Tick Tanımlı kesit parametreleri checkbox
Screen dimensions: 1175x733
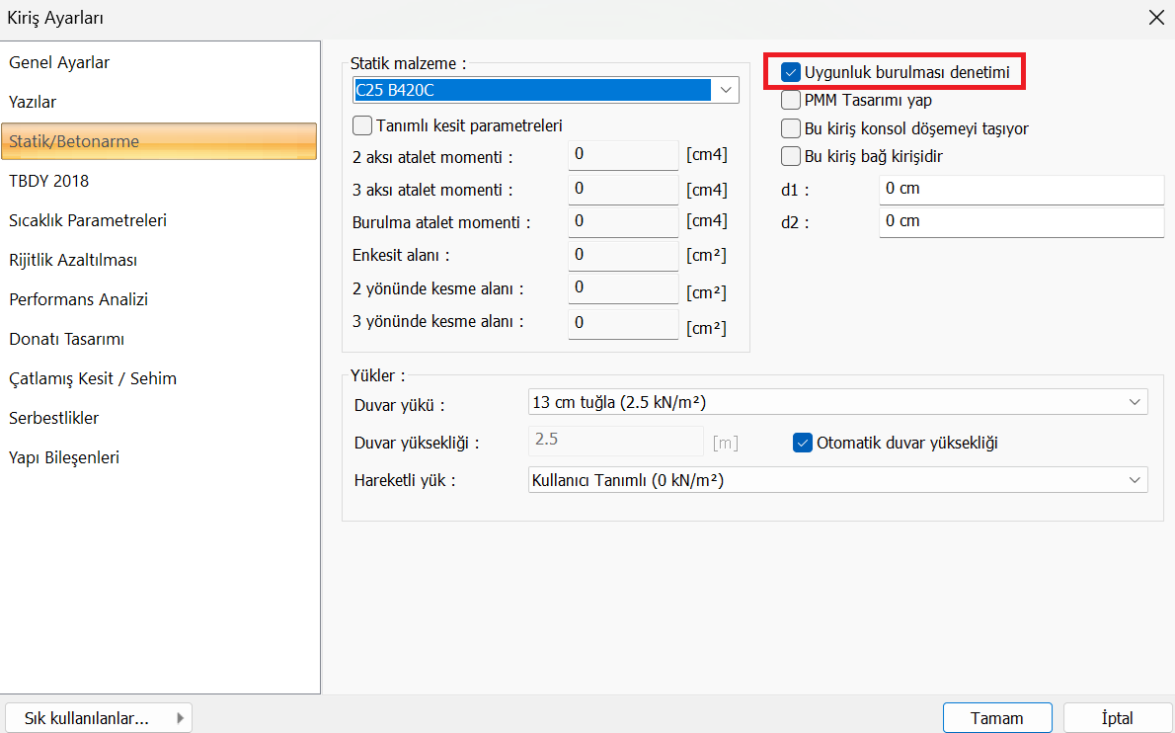tap(362, 125)
